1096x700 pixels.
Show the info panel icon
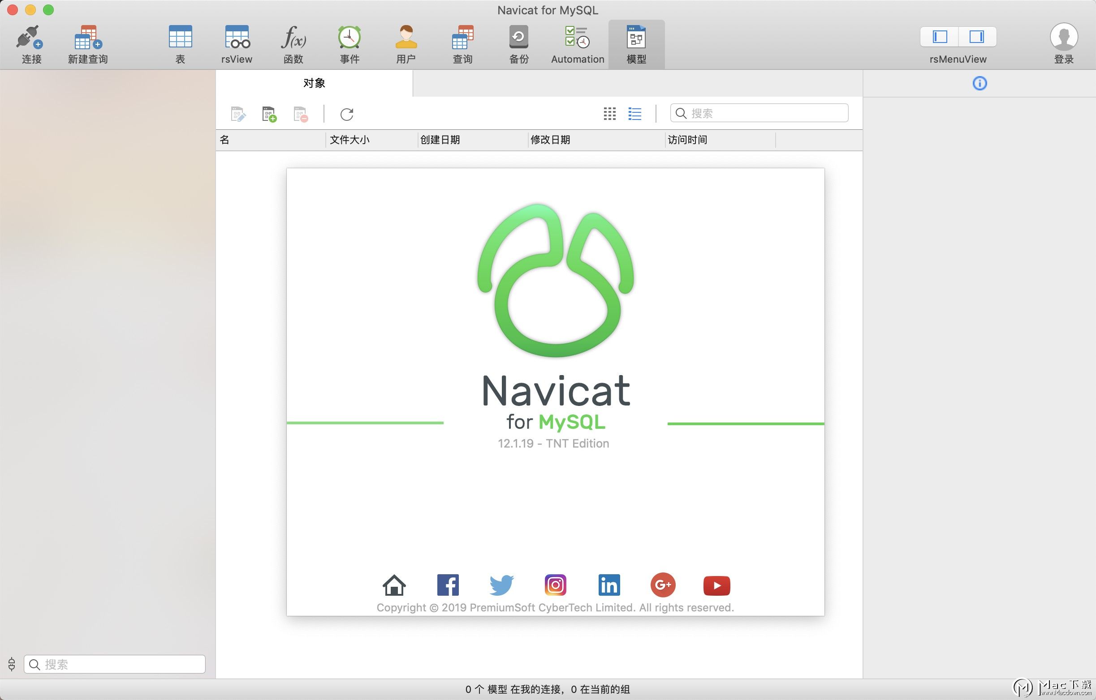pyautogui.click(x=979, y=83)
